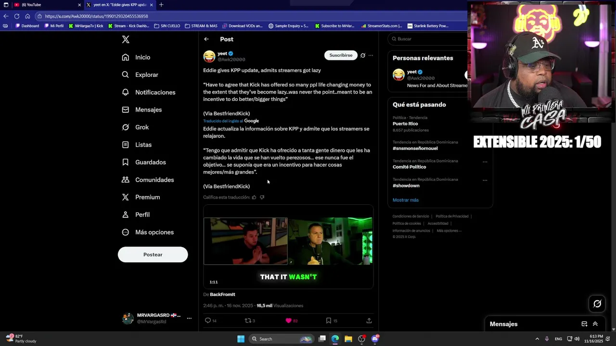This screenshot has height=346, width=616.
Task: Click the Postear button
Action: tap(153, 255)
